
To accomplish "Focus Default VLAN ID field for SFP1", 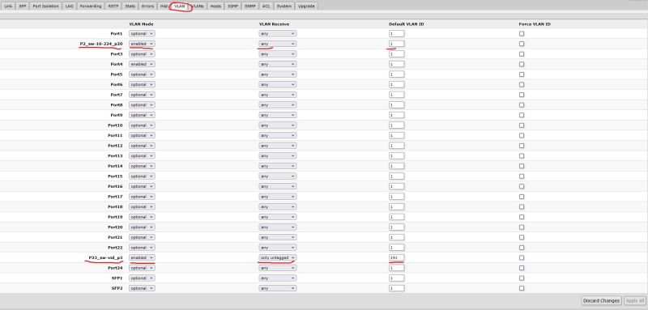I will 396,278.
